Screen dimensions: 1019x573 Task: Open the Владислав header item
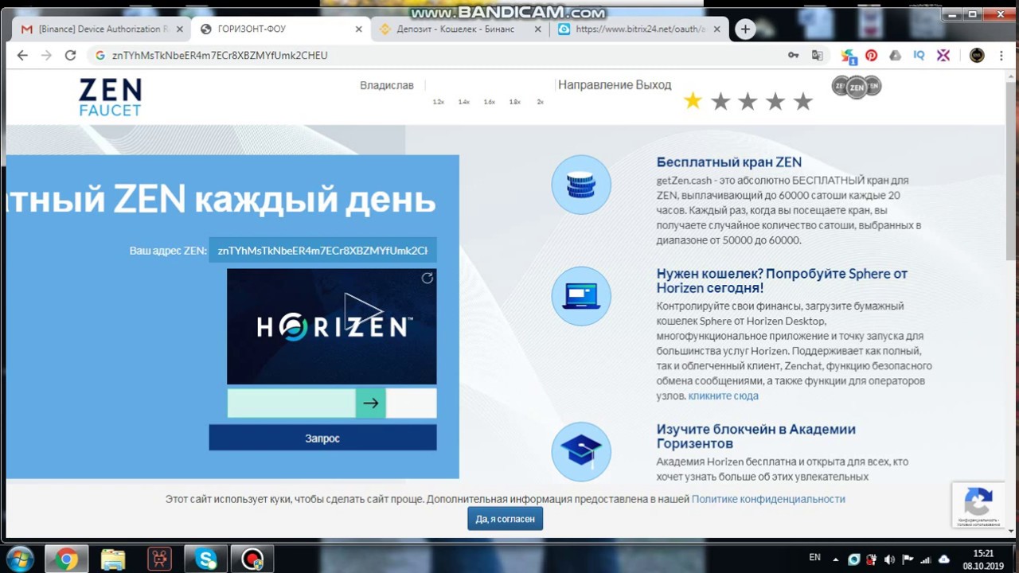coord(387,85)
